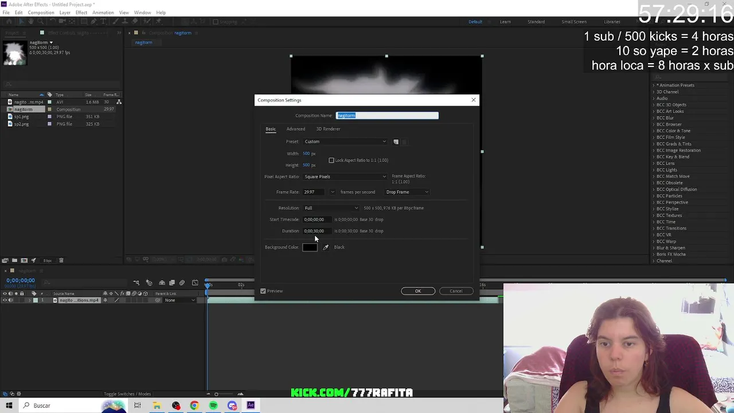Click Cancel in Composition Settings
734x413 pixels.
pyautogui.click(x=456, y=291)
